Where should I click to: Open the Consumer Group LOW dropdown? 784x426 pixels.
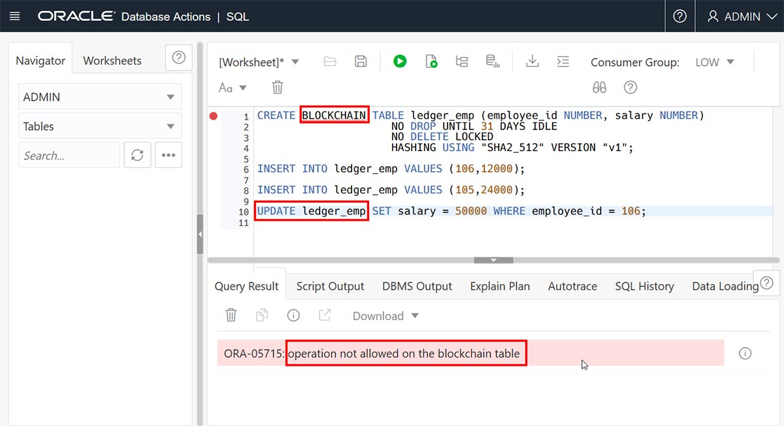click(714, 62)
